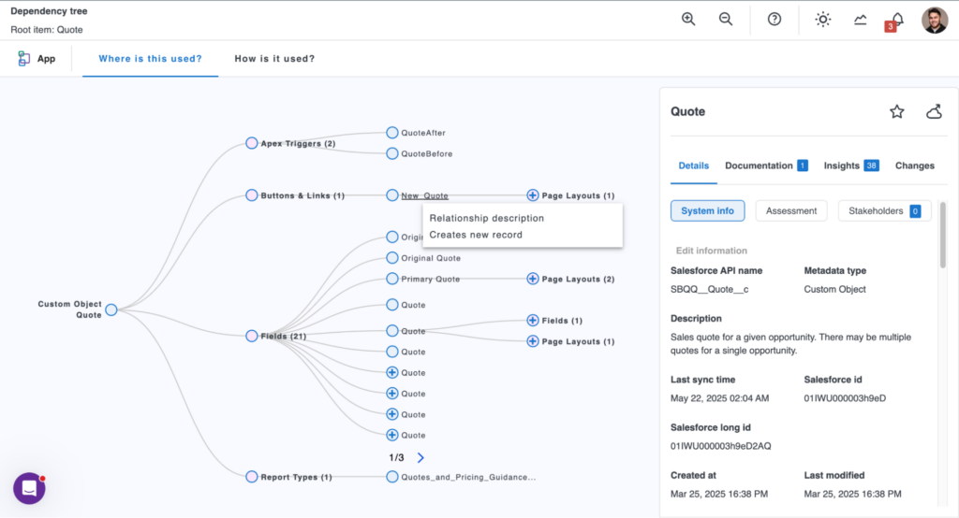Expand Page Layouts (1) next to New Quote
Viewport: 959px width, 518px height.
pos(533,195)
